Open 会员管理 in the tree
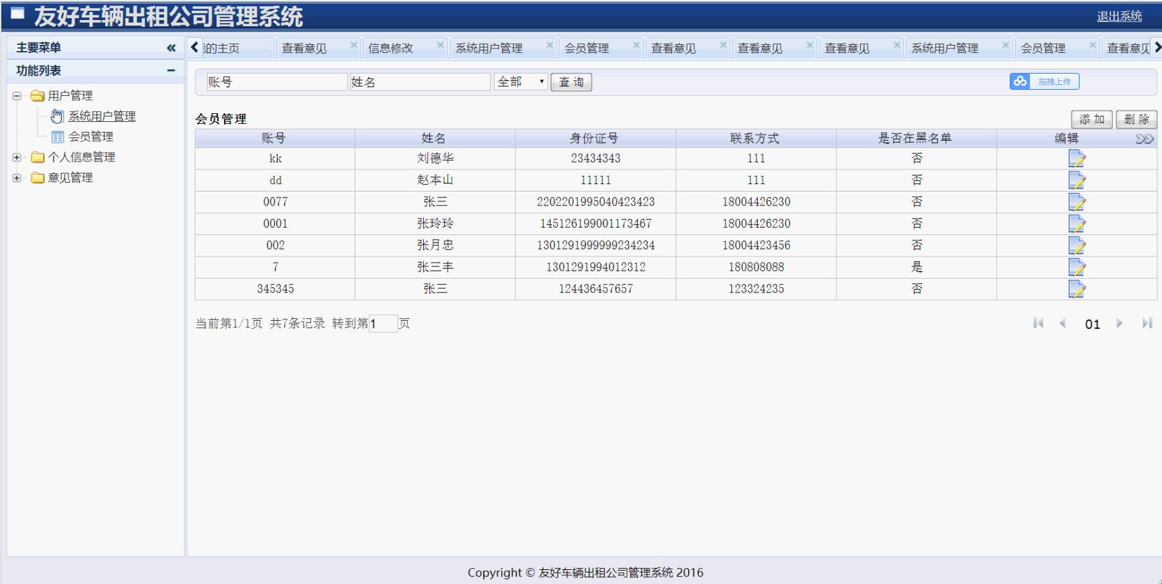The image size is (1162, 584). [91, 137]
